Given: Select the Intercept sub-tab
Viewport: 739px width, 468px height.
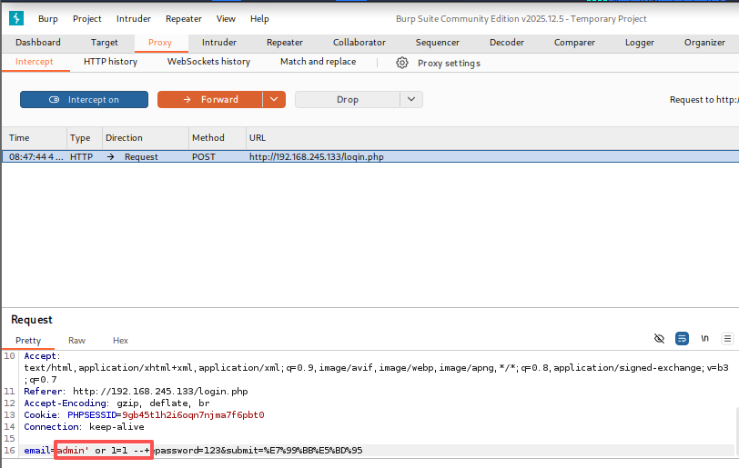Looking at the screenshot, I should (x=35, y=62).
